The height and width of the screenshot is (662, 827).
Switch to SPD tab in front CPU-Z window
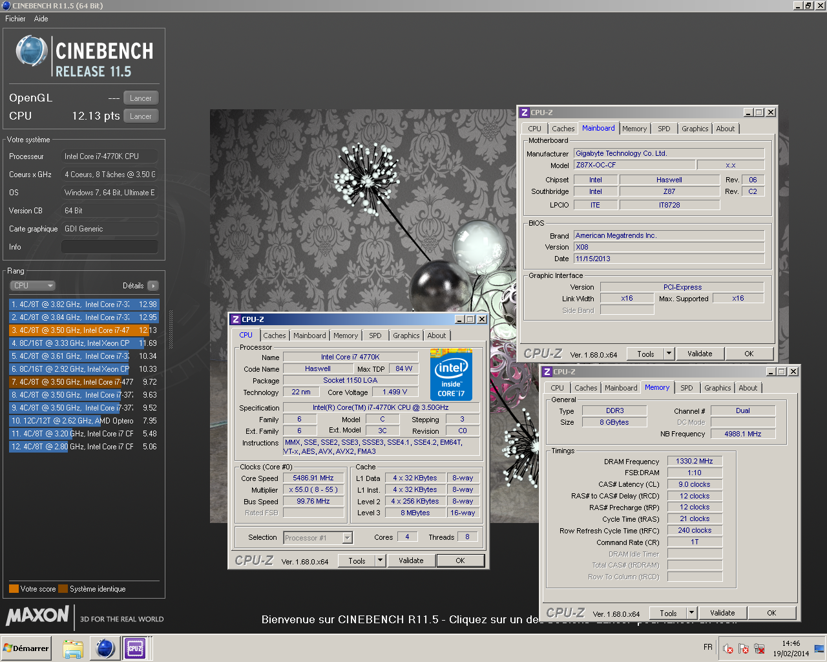pos(375,336)
